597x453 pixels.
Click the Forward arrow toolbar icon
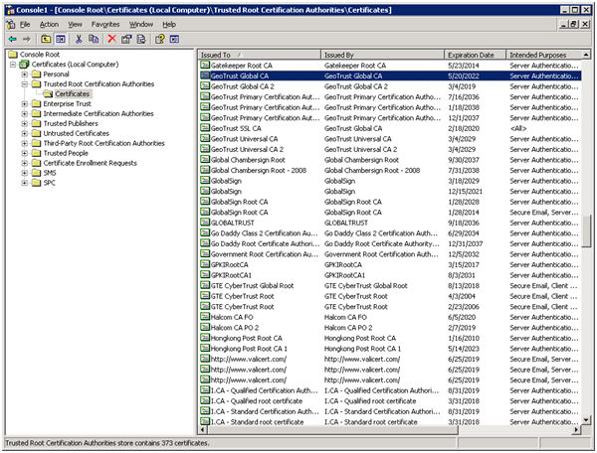click(26, 39)
